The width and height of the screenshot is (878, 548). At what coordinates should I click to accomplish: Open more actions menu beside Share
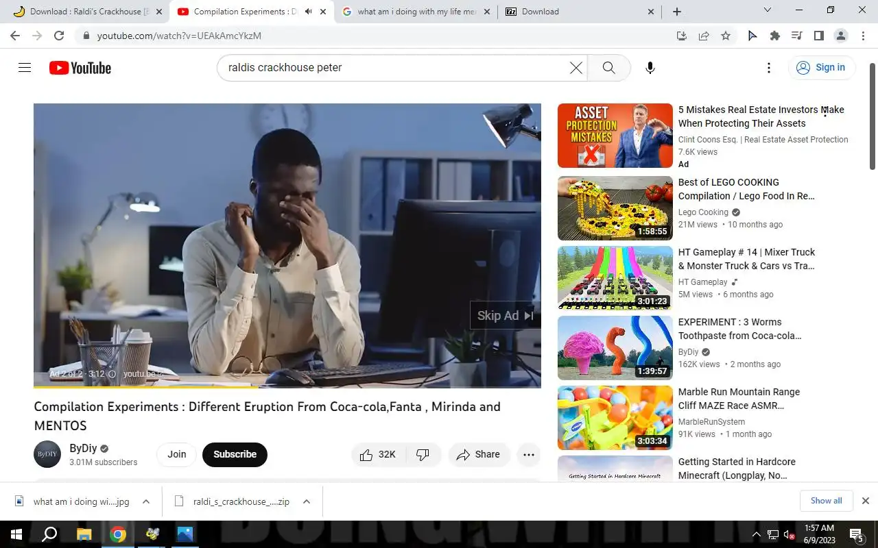[x=529, y=454]
